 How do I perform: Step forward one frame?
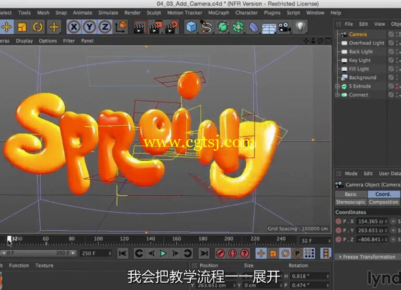pos(175,253)
